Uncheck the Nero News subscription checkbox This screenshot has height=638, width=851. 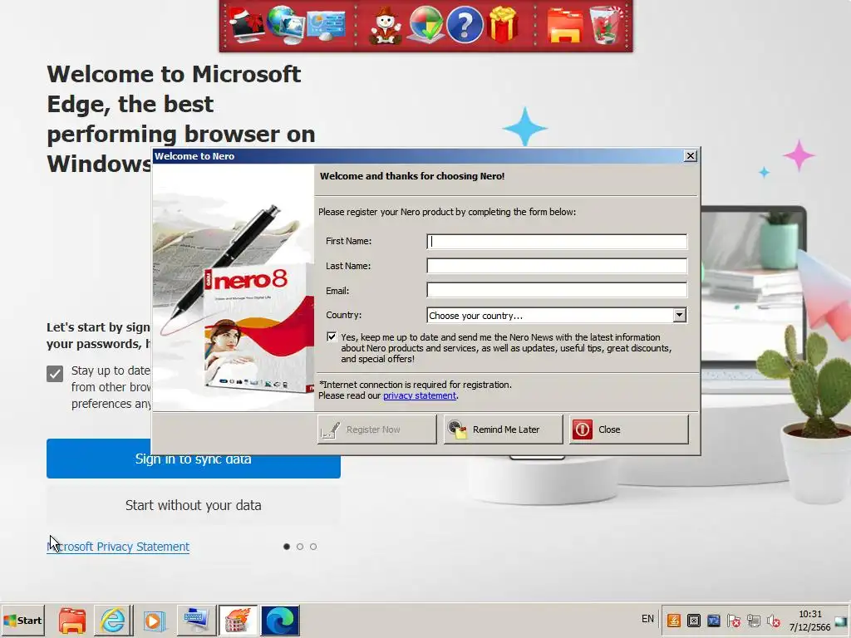click(x=332, y=337)
